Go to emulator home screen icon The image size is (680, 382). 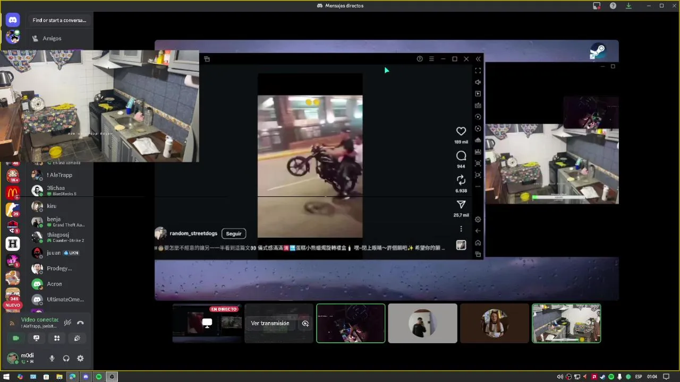tap(478, 243)
